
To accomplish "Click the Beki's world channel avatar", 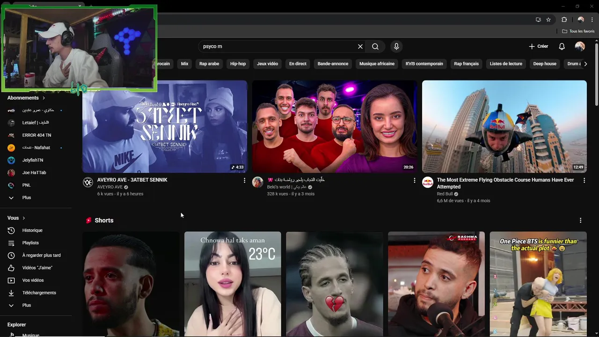I will click(x=258, y=183).
